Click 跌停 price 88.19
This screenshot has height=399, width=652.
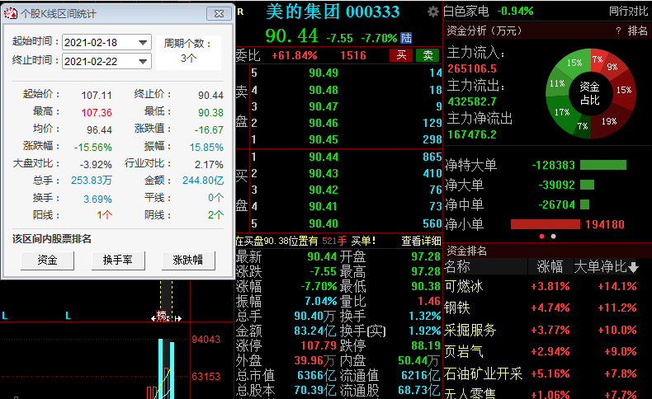click(x=425, y=345)
